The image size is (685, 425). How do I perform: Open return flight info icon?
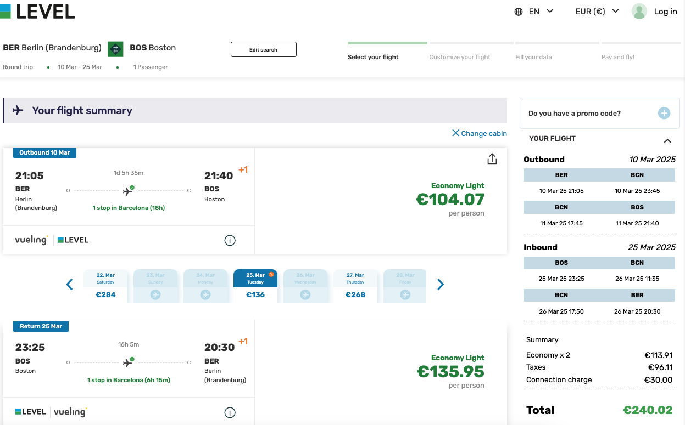[230, 412]
